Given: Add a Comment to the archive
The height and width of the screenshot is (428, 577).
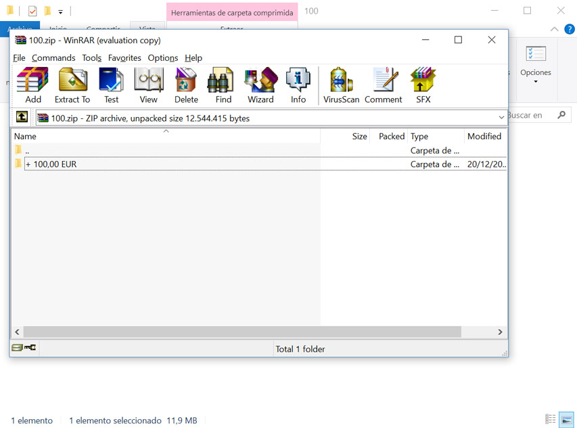Looking at the screenshot, I should [384, 85].
